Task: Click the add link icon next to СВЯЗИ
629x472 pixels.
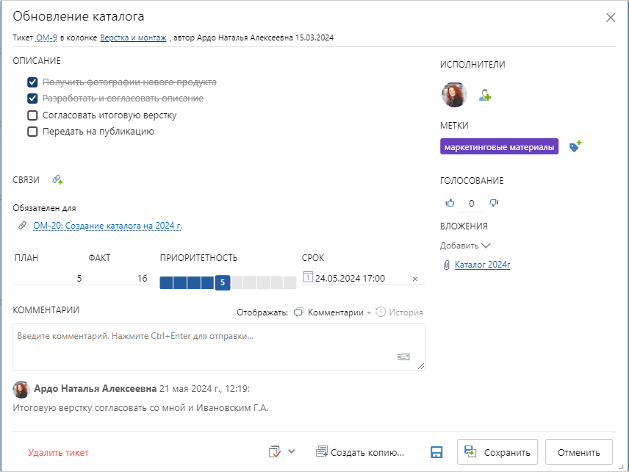Action: pos(57,179)
